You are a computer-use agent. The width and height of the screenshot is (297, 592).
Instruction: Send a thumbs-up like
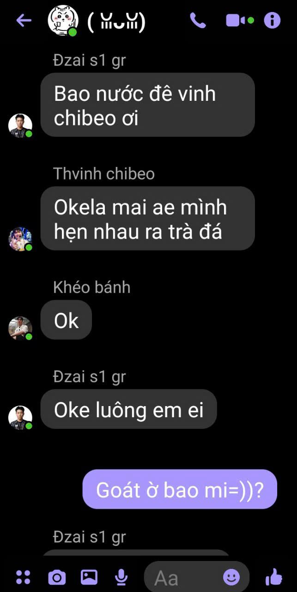click(x=273, y=577)
